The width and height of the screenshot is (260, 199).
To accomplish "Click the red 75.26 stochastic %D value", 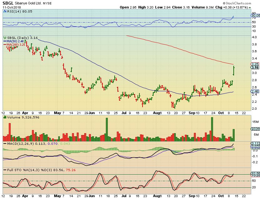I will tap(70, 170).
